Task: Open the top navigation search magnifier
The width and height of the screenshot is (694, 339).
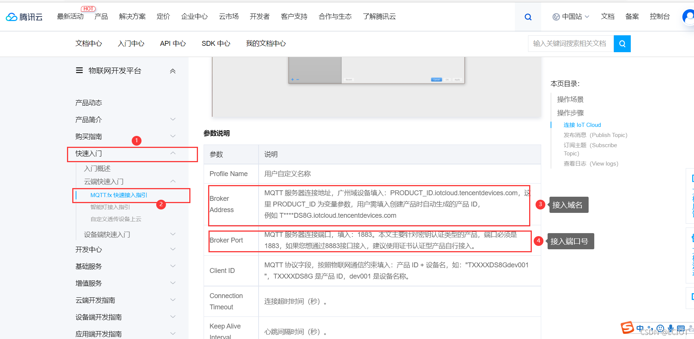Action: (x=528, y=17)
